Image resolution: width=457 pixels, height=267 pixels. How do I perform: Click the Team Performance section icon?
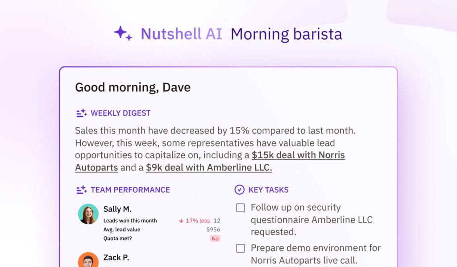(81, 190)
